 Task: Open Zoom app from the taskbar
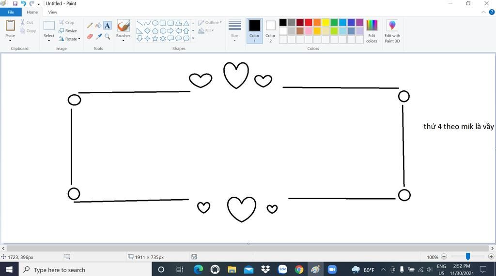332,269
